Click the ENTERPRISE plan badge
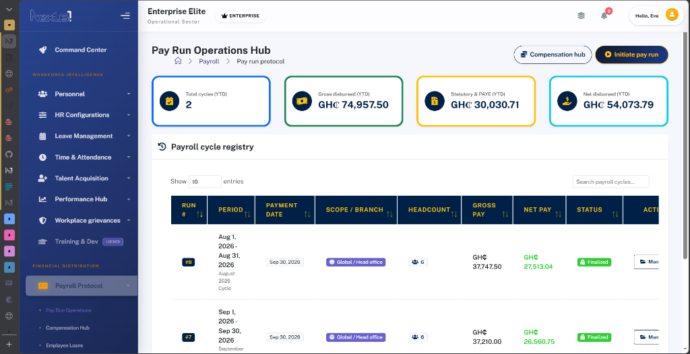This screenshot has height=354, width=690. (x=241, y=16)
